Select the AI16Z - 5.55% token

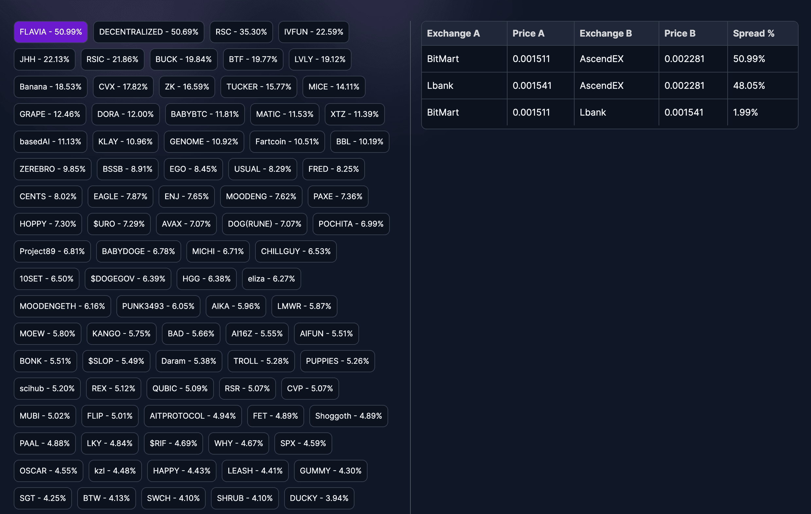pyautogui.click(x=257, y=333)
